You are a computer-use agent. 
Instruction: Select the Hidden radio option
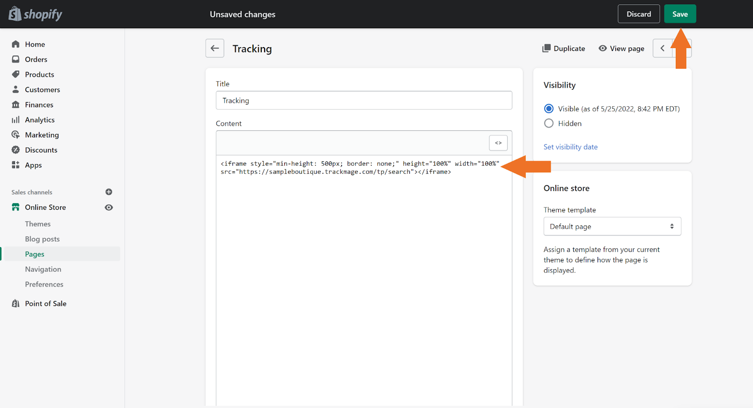[549, 123]
